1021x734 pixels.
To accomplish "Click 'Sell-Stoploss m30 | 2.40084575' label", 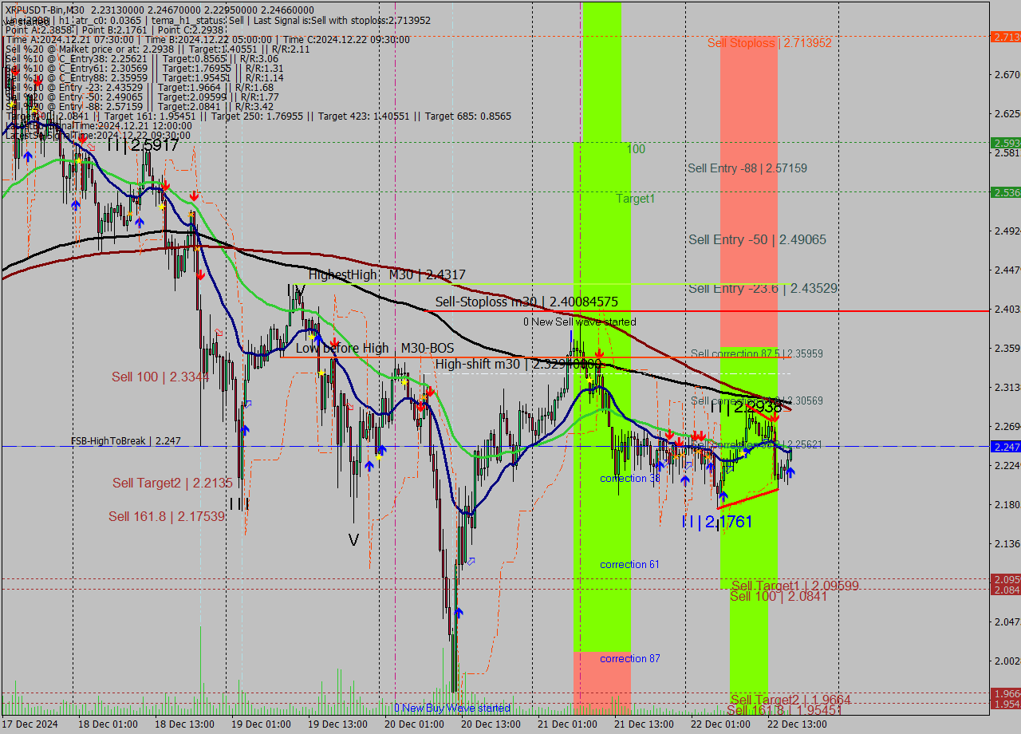I will (x=526, y=302).
